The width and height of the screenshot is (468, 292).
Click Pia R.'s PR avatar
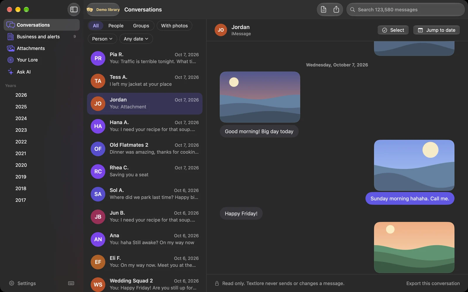pos(98,58)
